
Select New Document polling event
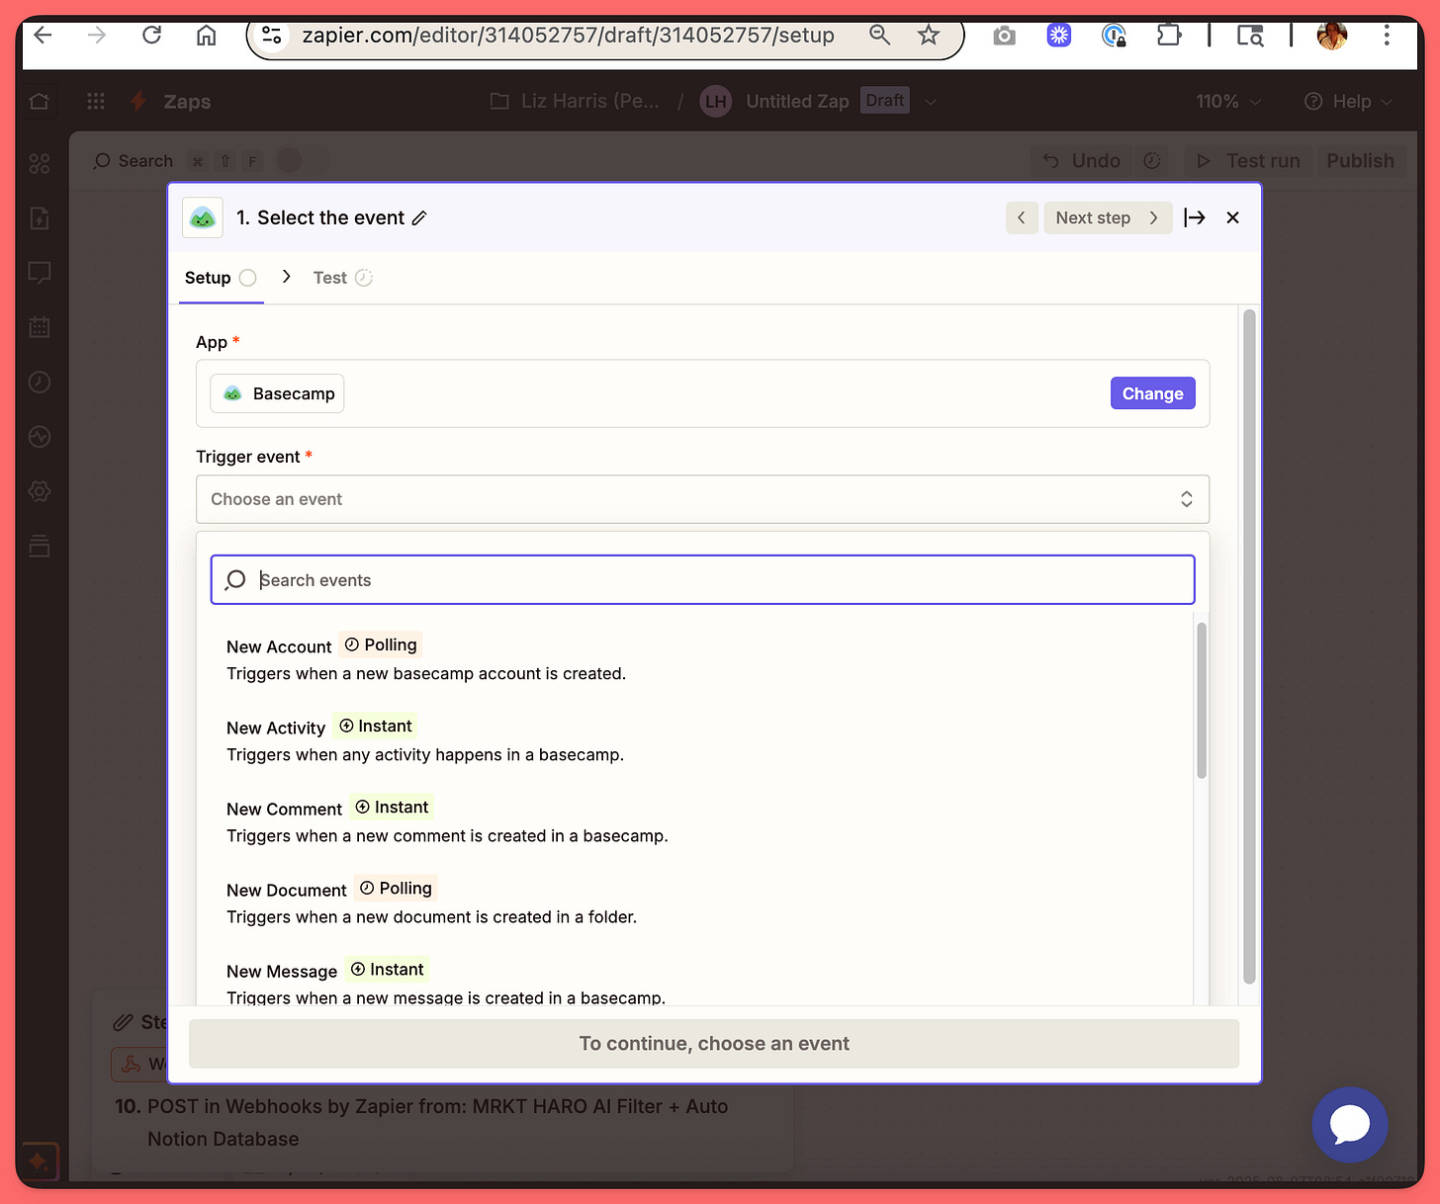(700, 902)
